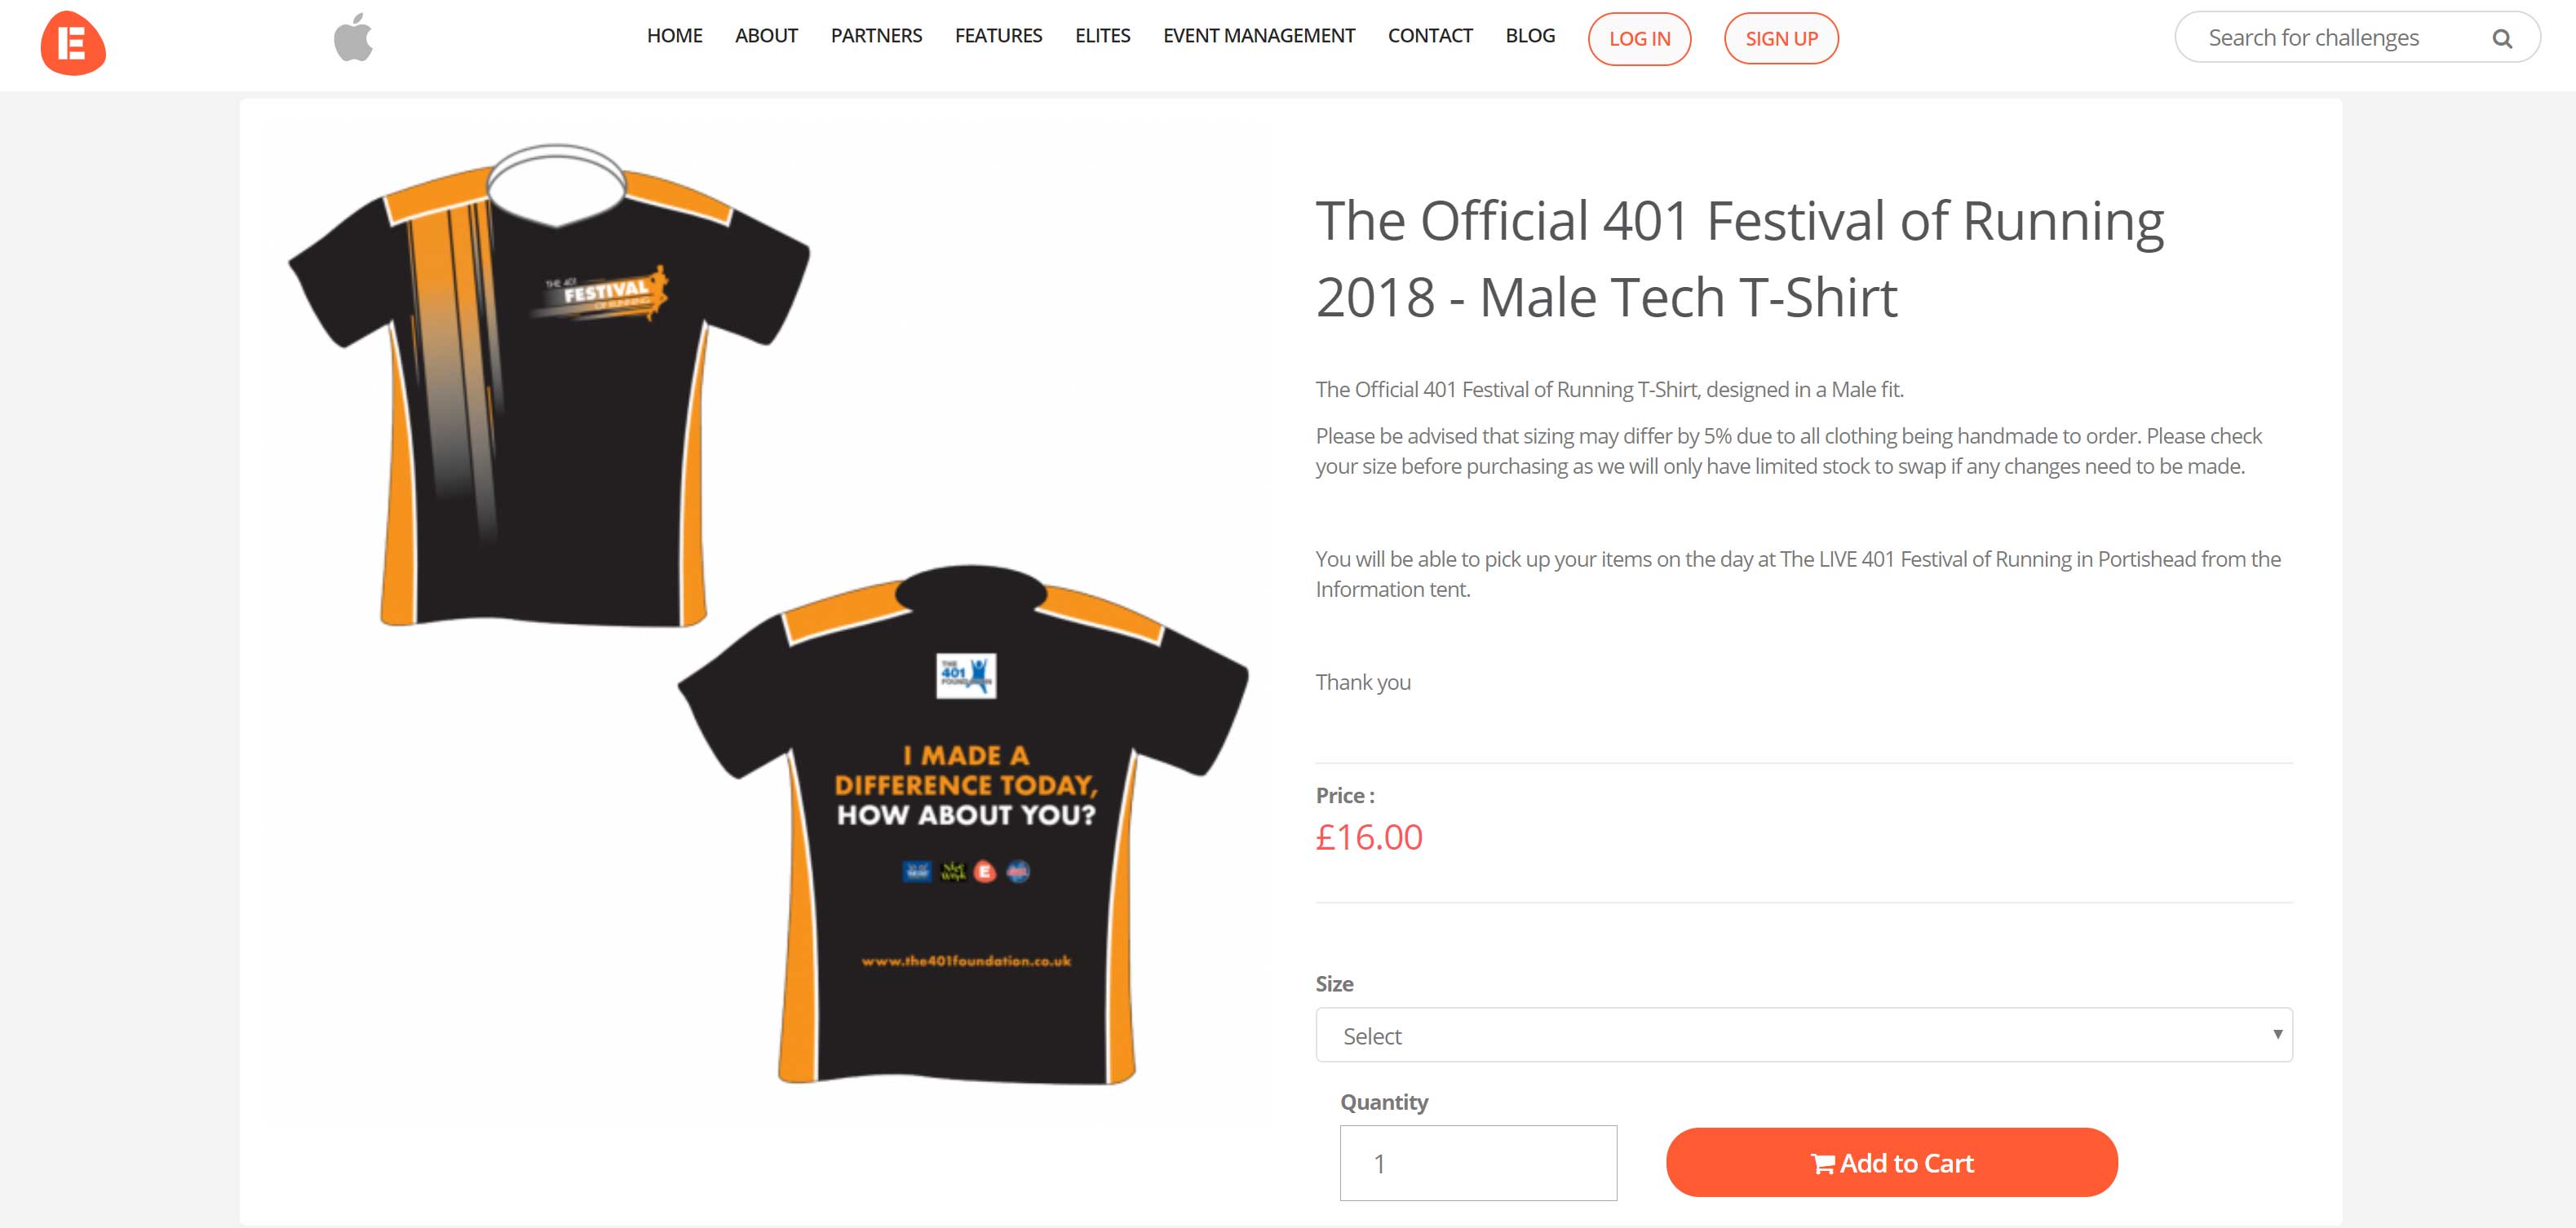Click into the Quantity input box
Viewport: 2576px width, 1228px height.
click(1477, 1163)
